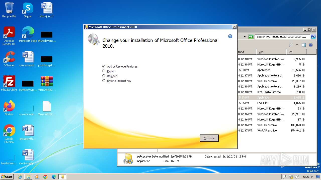This screenshot has height=180, width=321.
Task: Click the volume speaker tray icon
Action: [x=297, y=177]
